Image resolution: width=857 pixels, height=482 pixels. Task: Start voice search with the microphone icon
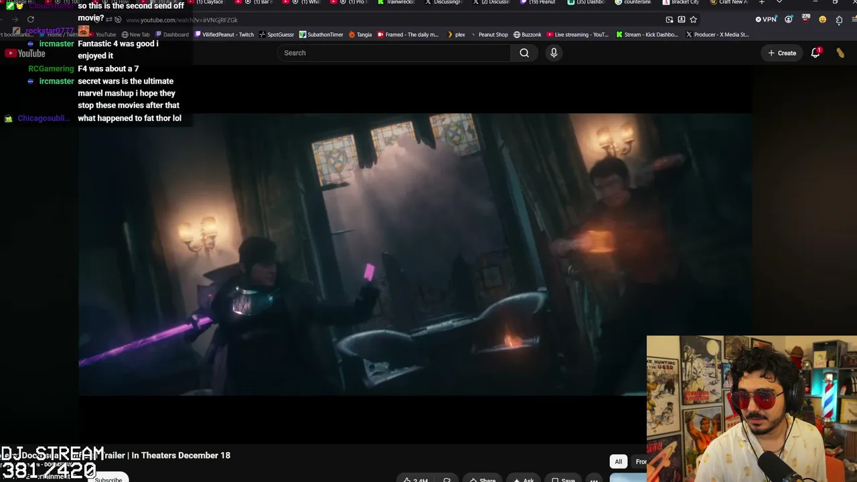tap(554, 53)
